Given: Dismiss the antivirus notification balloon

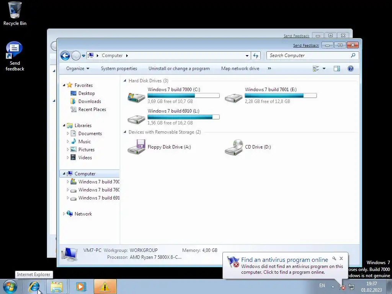Looking at the screenshot, I should click(341, 258).
